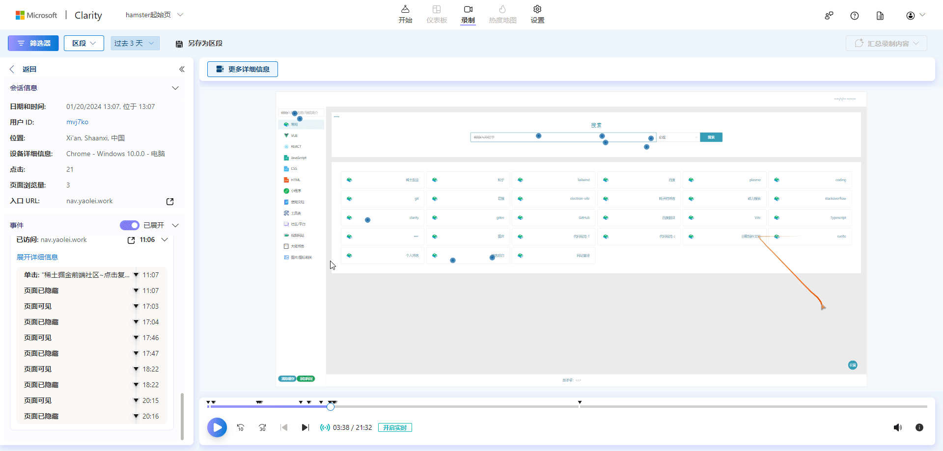The image size is (943, 451).
Task: Collapse the 会话信息 section chevron
Action: pyautogui.click(x=175, y=88)
